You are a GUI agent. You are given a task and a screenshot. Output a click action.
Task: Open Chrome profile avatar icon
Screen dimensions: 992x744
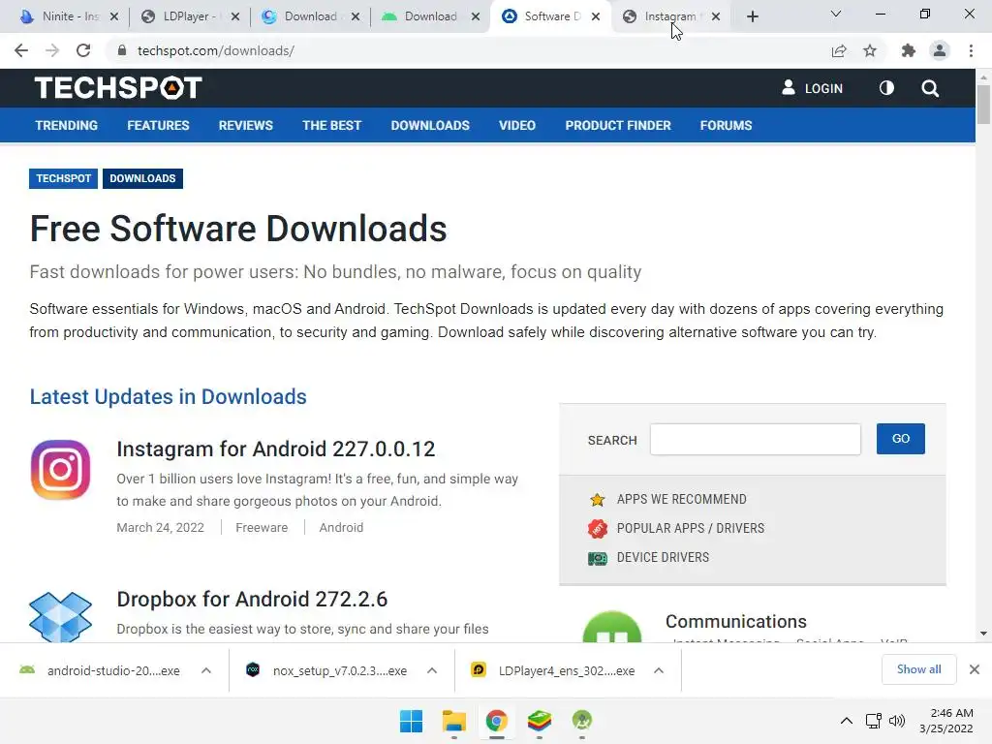[940, 50]
